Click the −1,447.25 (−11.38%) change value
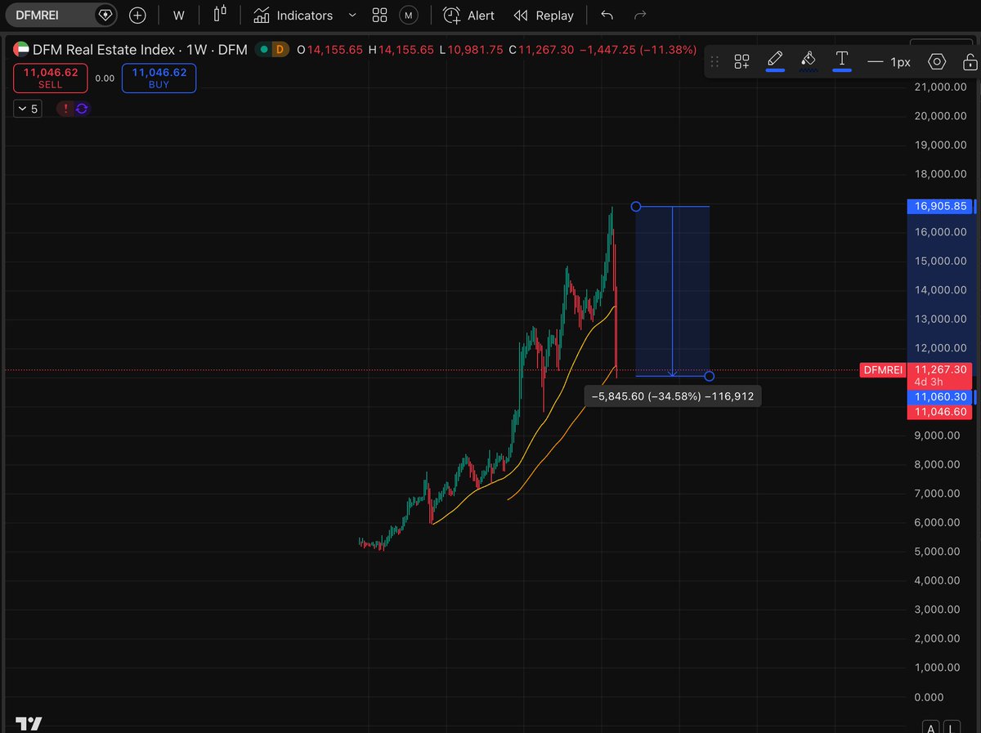The height and width of the screenshot is (733, 981). click(638, 50)
